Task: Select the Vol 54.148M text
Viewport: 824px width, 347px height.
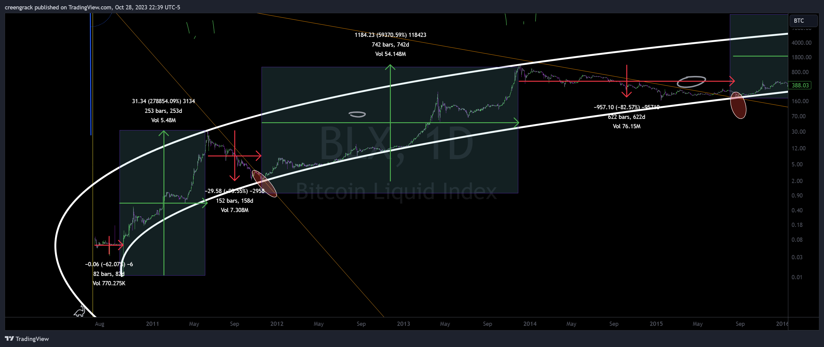Action: 390,54
